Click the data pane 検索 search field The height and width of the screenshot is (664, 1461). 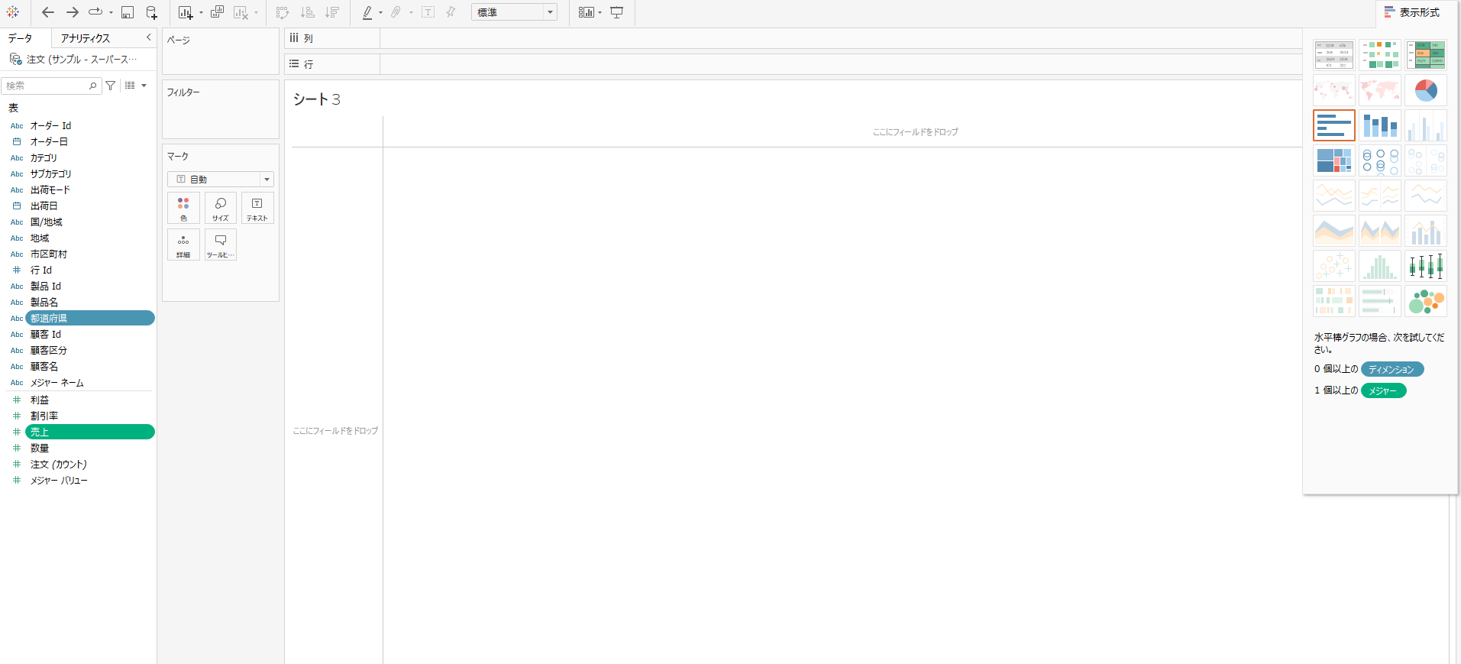pos(51,86)
